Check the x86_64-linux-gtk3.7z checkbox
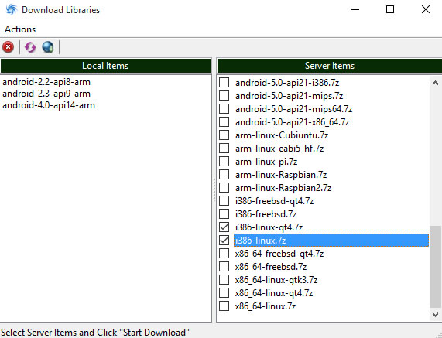The image size is (442, 338). coord(224,280)
